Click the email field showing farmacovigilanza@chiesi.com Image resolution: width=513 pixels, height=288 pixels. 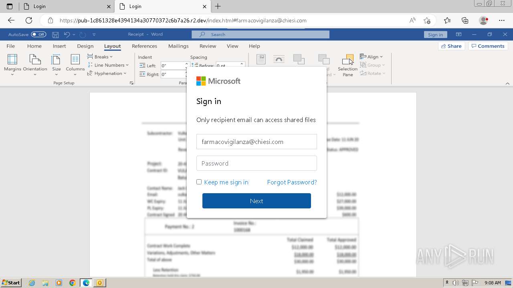256,142
